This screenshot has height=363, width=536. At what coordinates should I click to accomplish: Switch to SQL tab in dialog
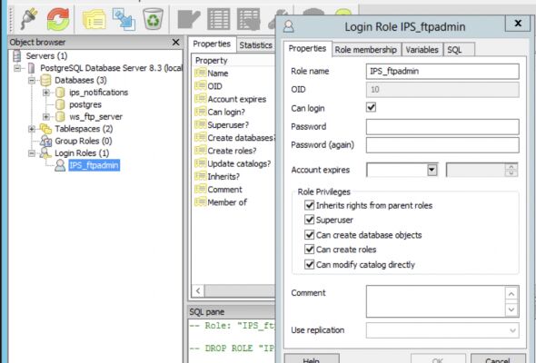[459, 50]
